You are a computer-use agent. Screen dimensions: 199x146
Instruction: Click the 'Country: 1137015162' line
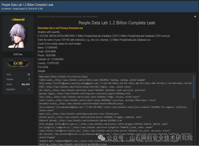[x=48, y=63]
